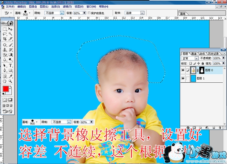Screen dimensions: 227x164
Task: Select 图层 1 blue thumbnail
Action: (193, 78)
